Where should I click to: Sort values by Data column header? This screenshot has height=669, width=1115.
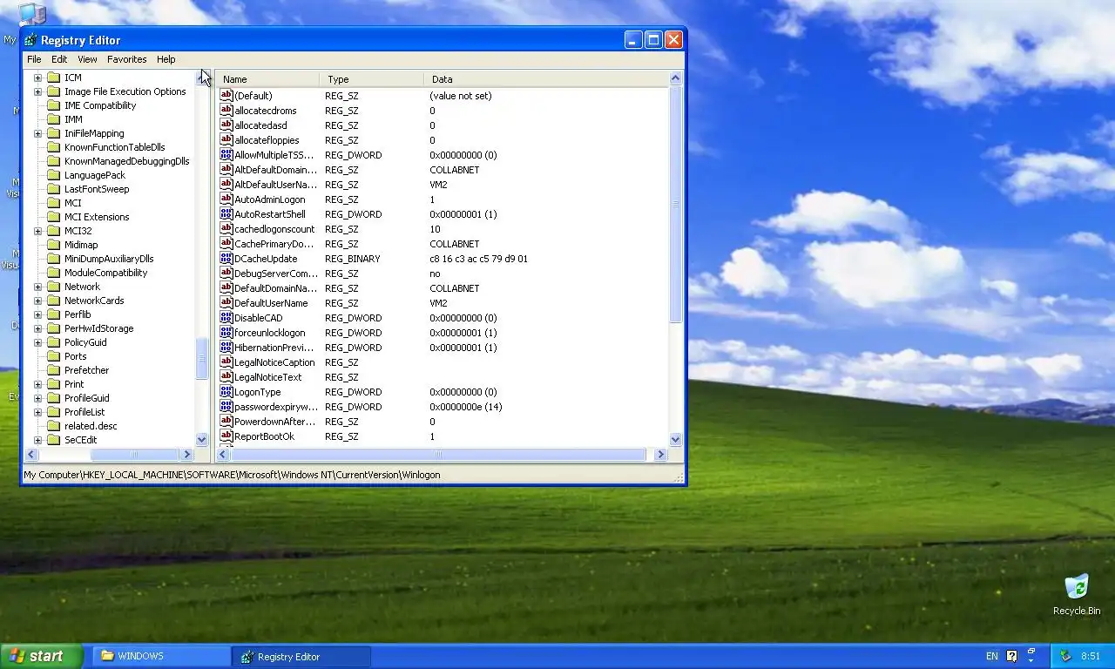[545, 79]
